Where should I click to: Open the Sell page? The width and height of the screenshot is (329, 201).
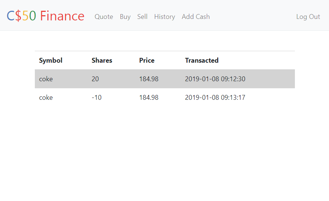142,17
